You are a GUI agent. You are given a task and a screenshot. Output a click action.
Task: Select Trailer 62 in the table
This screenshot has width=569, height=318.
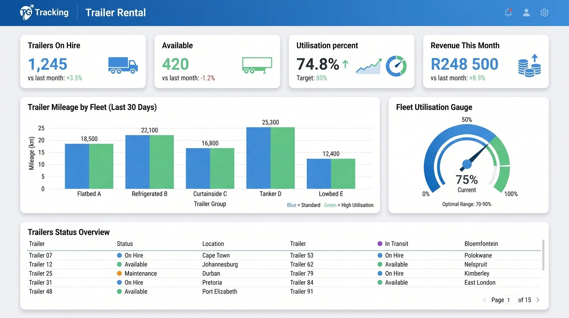(302, 264)
